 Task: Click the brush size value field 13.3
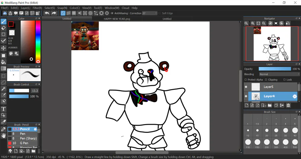coord(35,91)
